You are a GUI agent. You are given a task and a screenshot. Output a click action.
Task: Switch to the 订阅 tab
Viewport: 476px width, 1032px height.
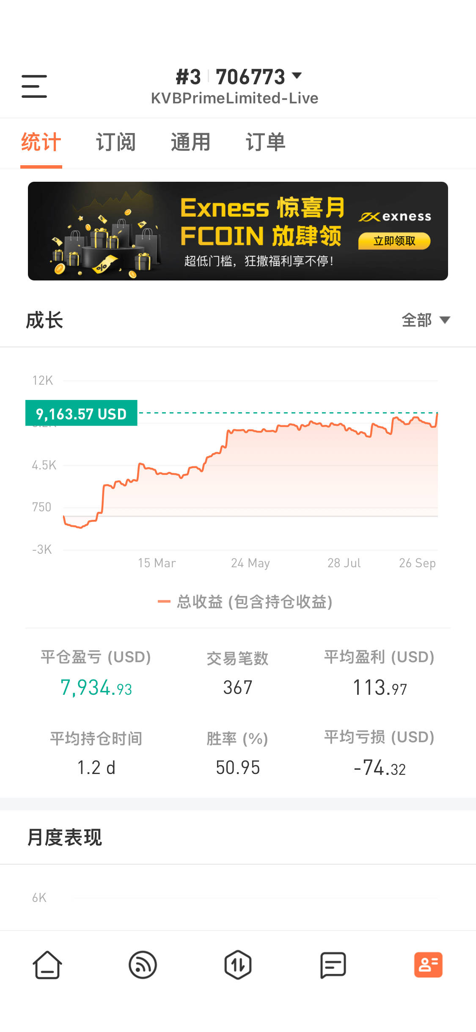[x=116, y=142]
